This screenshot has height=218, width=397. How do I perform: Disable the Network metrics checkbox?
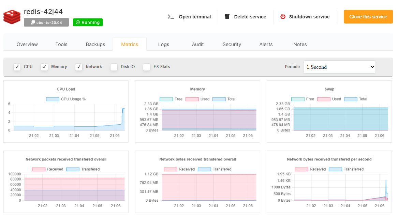tap(79, 67)
